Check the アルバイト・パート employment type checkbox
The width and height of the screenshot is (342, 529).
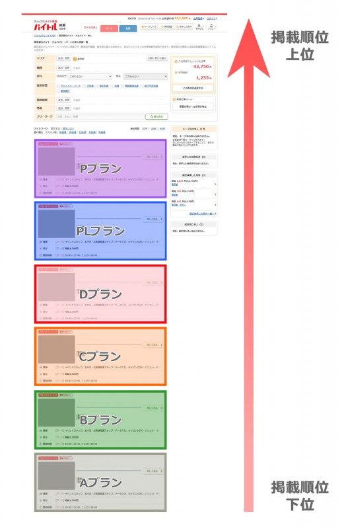coord(58,86)
